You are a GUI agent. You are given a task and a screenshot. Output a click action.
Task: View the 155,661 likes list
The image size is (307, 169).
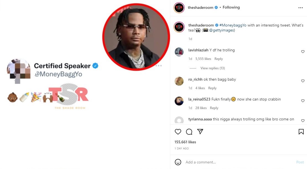tap(185, 142)
